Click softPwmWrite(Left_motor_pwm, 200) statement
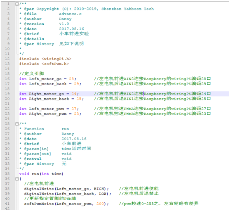230x211 pixels. pos(66,204)
